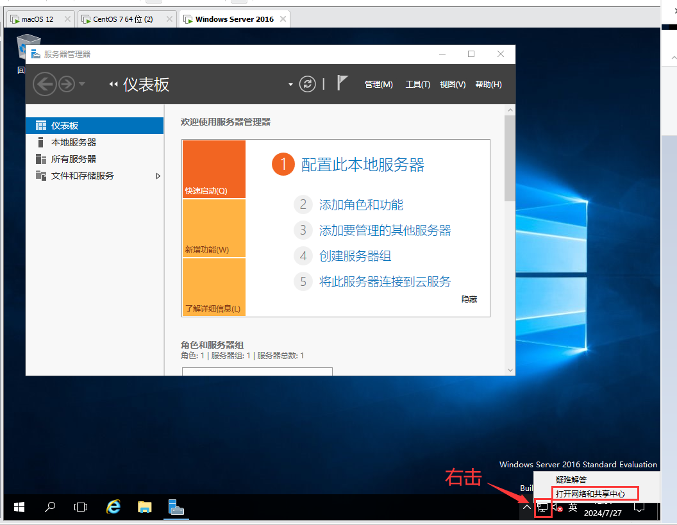This screenshot has height=525, width=677.
Task: Open Action Center notification icon
Action: (x=639, y=507)
